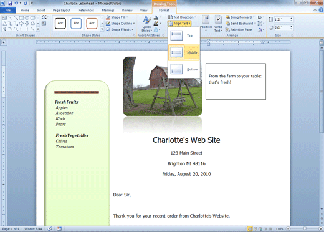Open the WordArt Styles dialog launcher
Image resolution: width=324 pixels, height=232 pixels.
point(163,36)
